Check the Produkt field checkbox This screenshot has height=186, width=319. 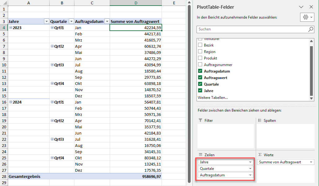click(x=200, y=58)
